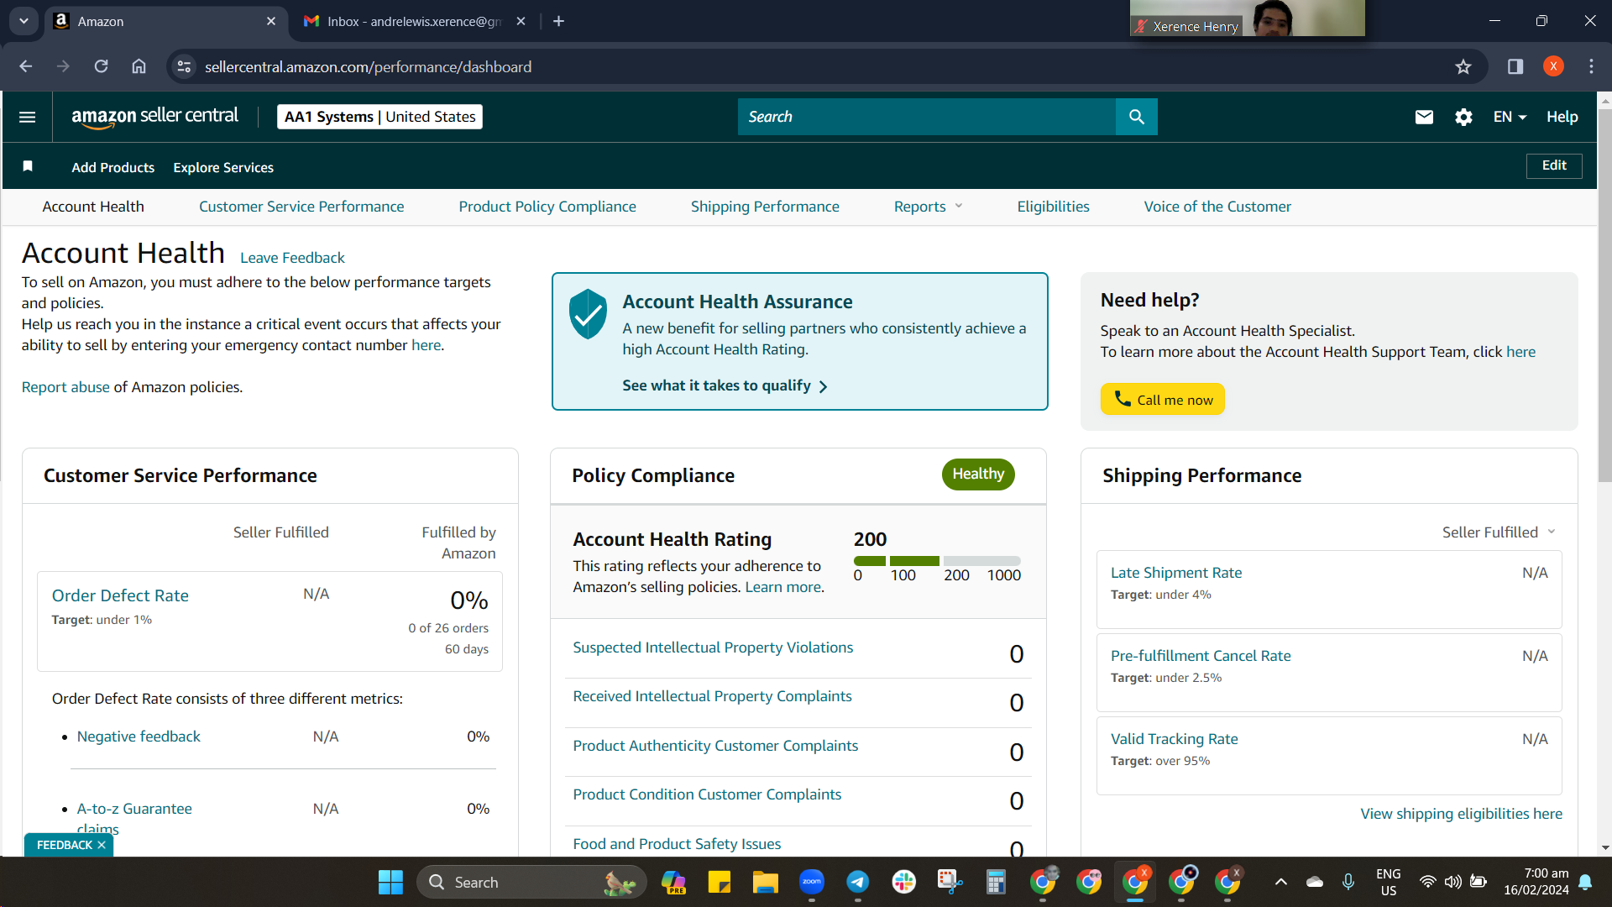
Task: Click the Healthy status badge
Action: point(978,474)
